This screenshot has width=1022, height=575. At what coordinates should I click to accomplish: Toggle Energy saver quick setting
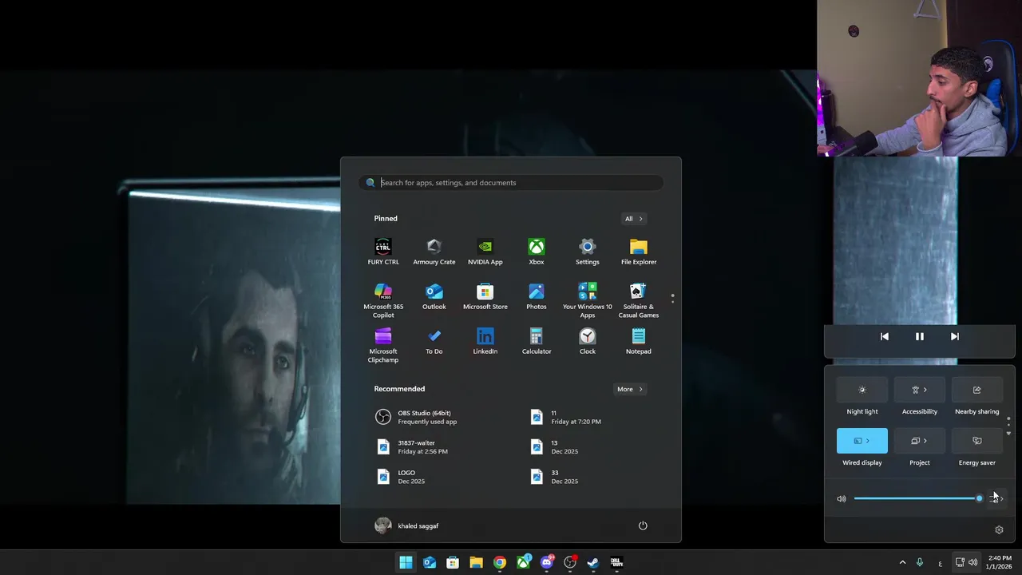(x=977, y=441)
